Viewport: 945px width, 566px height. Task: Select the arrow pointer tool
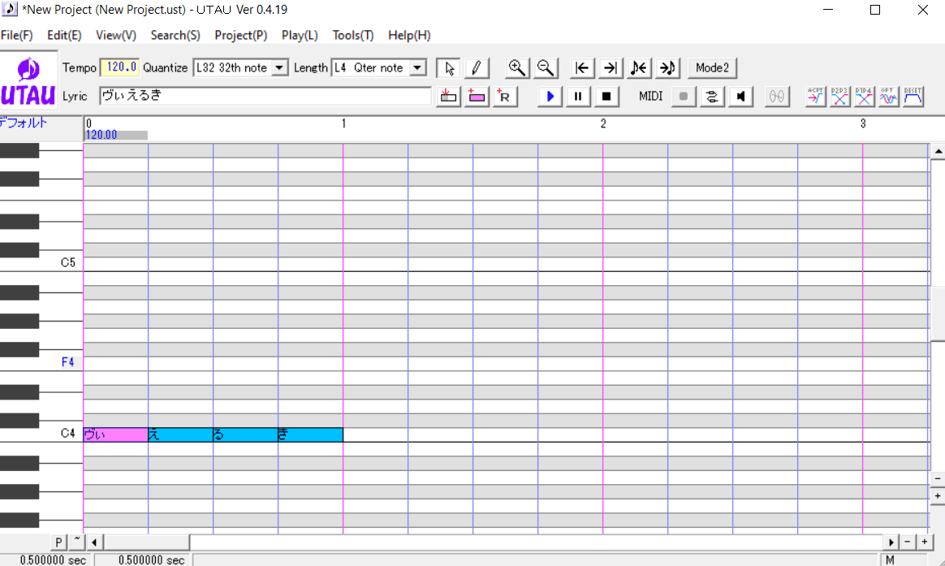[x=449, y=68]
